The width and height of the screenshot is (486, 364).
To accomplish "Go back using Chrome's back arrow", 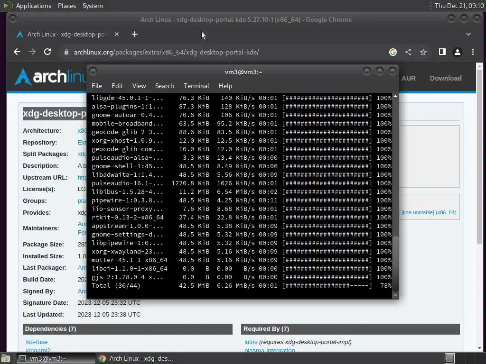I will click(x=17, y=52).
